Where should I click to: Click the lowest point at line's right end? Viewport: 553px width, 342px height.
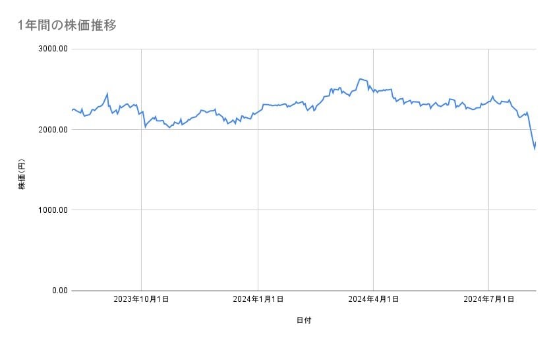(535, 149)
